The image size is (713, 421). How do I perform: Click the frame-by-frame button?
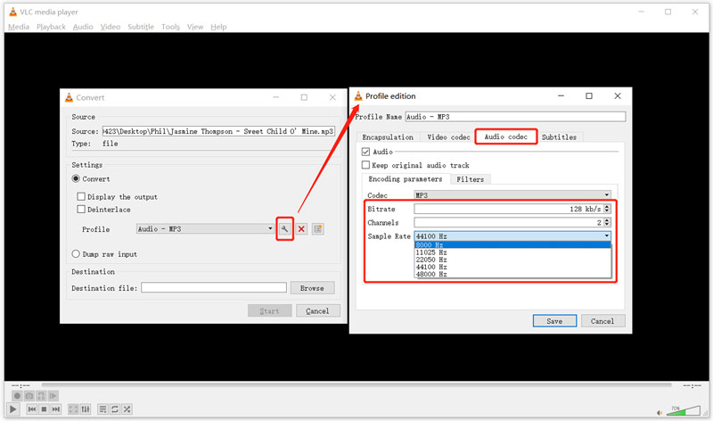(53, 395)
